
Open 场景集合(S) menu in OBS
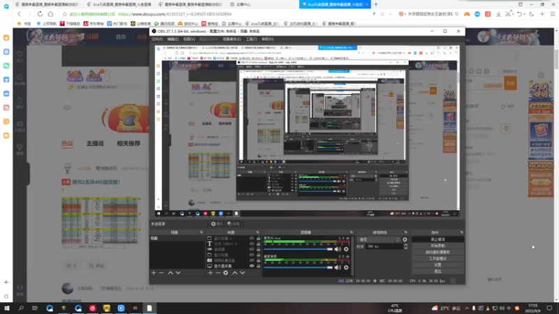click(232, 39)
